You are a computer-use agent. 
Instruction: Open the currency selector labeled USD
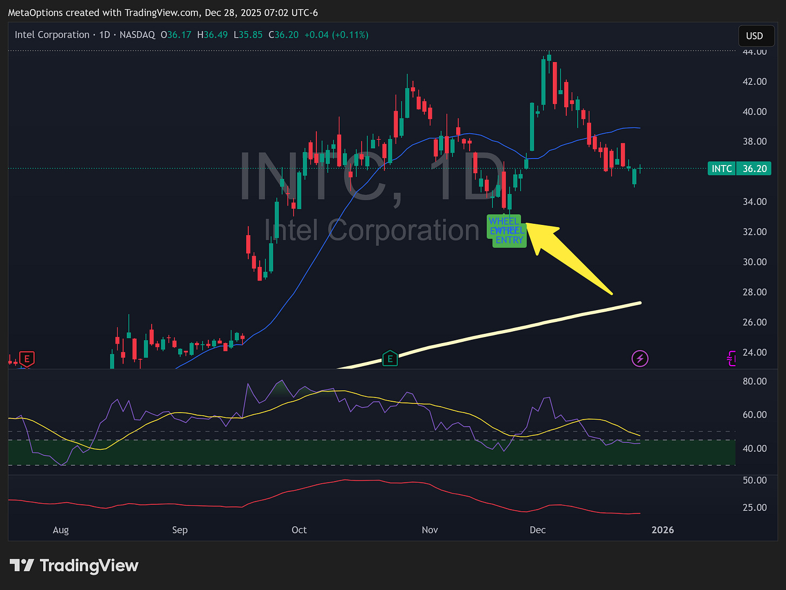click(756, 36)
